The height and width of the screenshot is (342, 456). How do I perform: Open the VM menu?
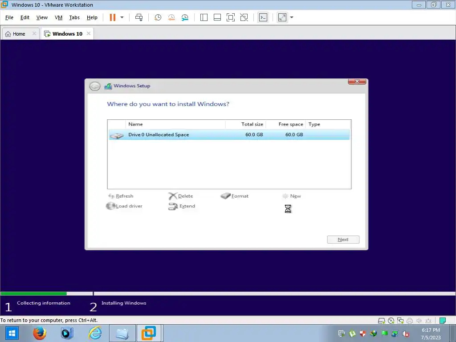tap(58, 17)
